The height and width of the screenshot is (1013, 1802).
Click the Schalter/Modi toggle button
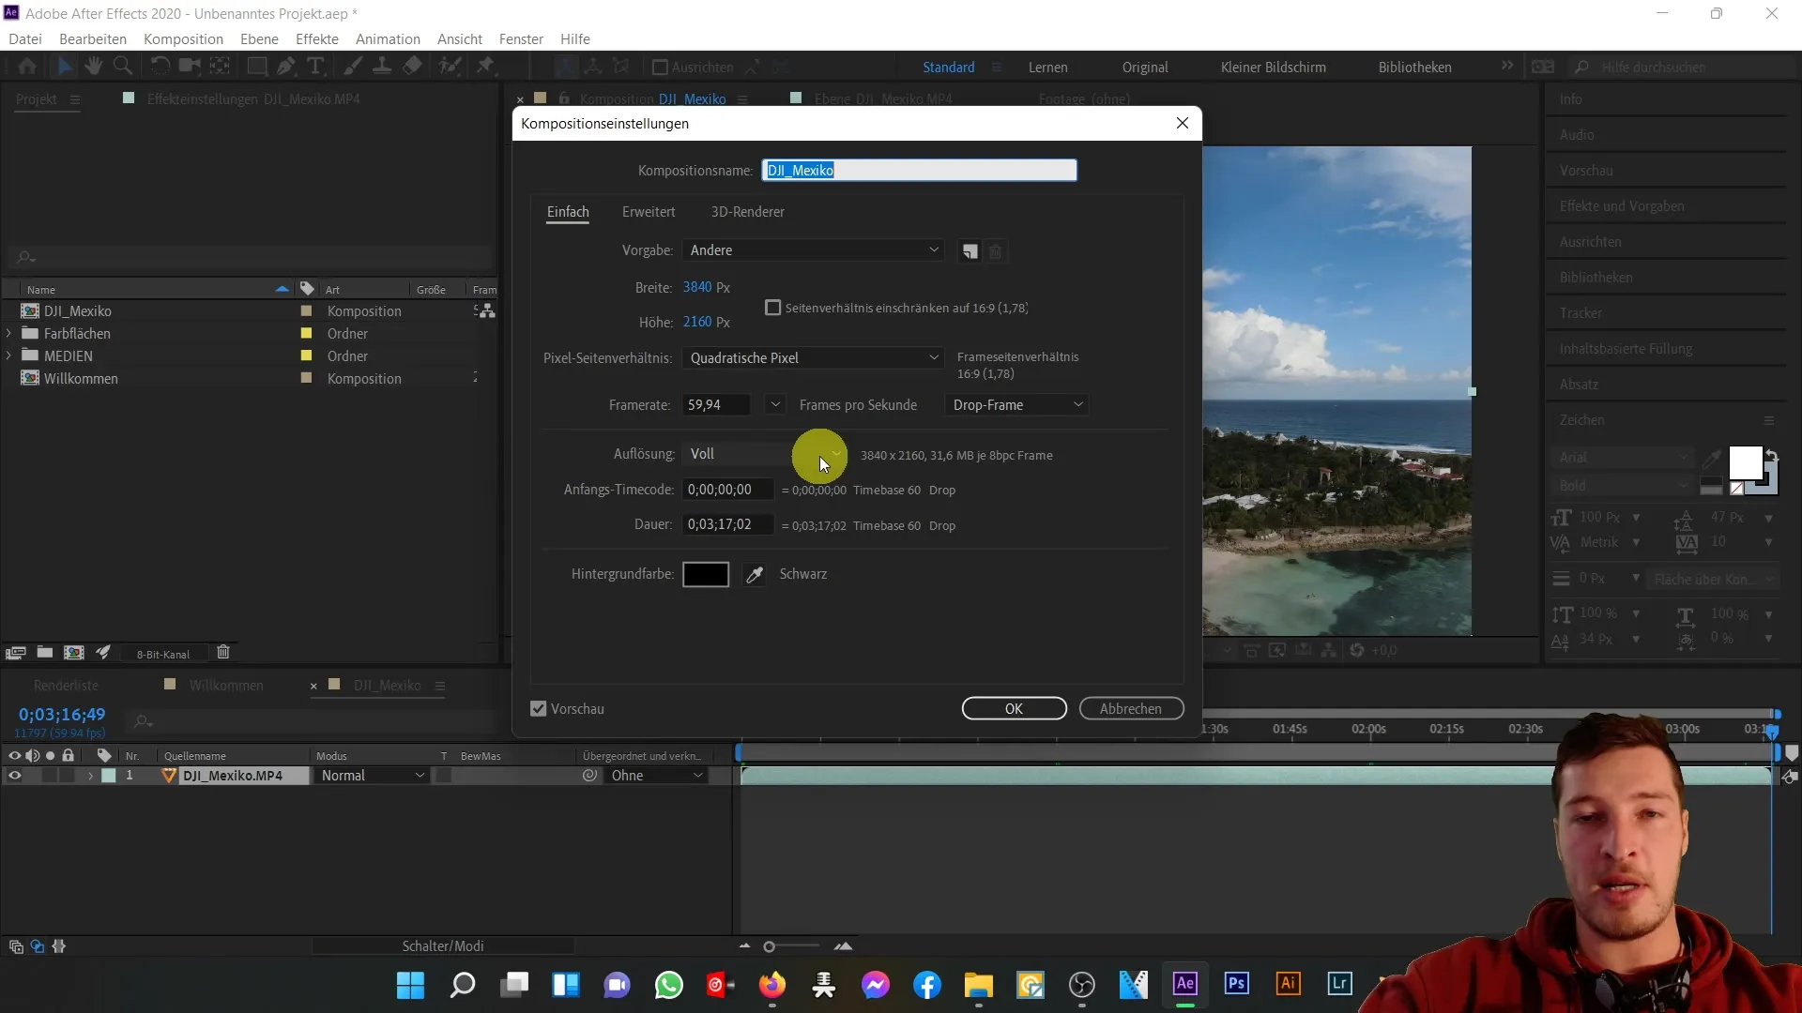pyautogui.click(x=443, y=946)
